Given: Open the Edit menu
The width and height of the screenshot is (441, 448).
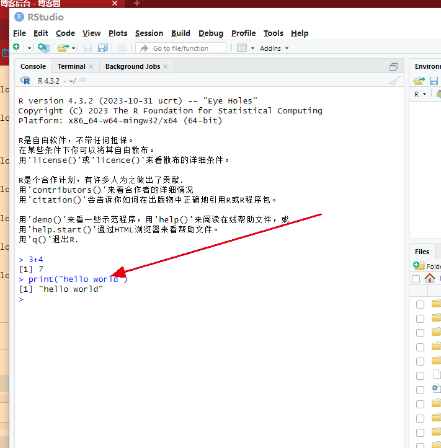Looking at the screenshot, I should pyautogui.click(x=40, y=33).
